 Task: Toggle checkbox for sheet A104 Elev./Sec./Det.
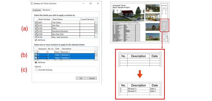[36, 34]
